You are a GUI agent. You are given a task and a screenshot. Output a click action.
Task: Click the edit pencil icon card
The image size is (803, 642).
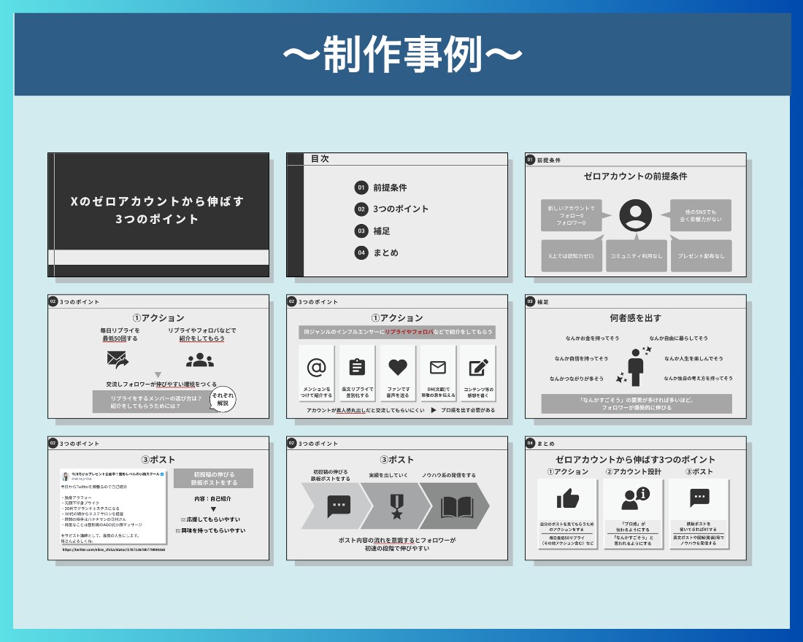(478, 373)
